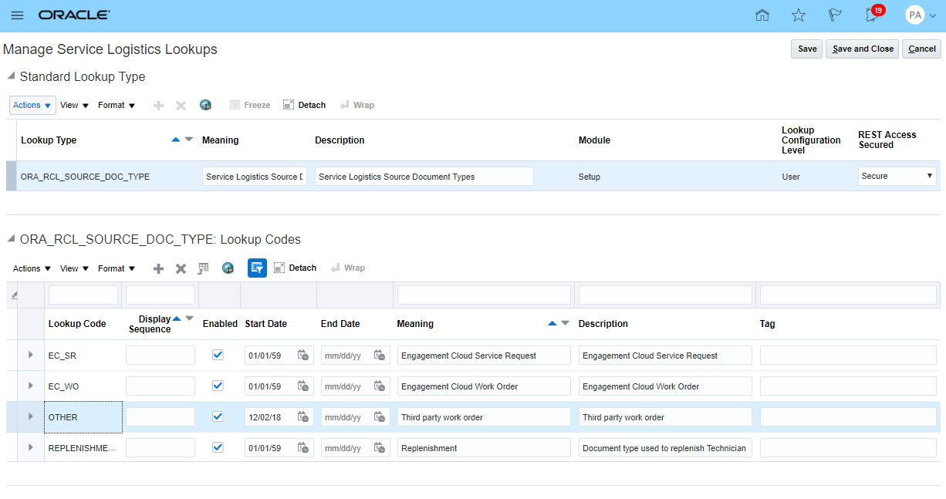
Task: Uncheck Enabled checkbox for EC_SR
Action: (x=218, y=355)
